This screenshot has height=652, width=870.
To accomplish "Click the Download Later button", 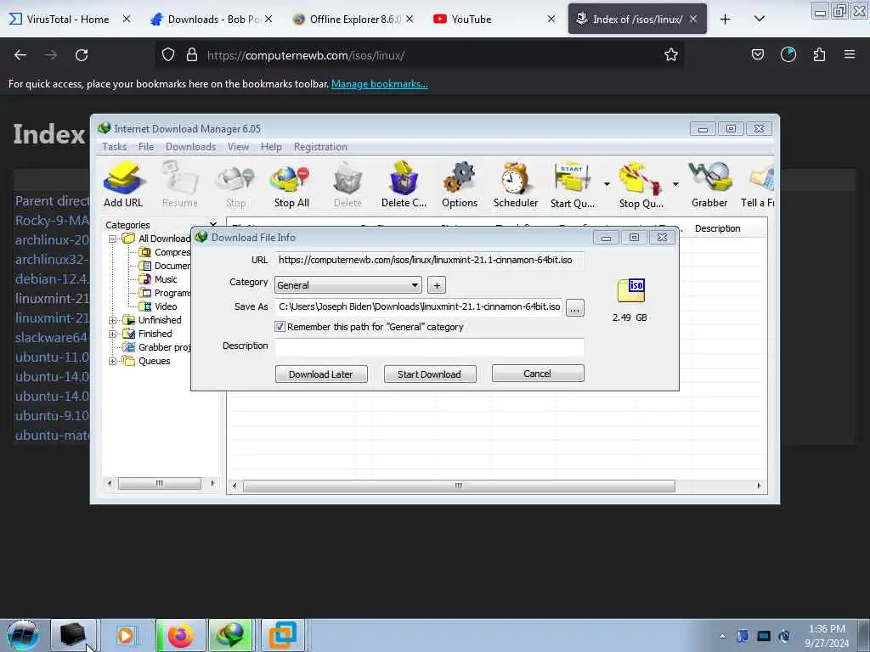I will pos(320,374).
